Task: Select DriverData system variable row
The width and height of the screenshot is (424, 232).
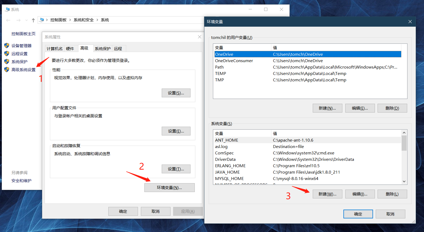Action: (308, 159)
